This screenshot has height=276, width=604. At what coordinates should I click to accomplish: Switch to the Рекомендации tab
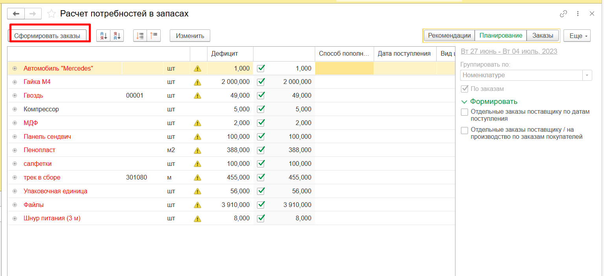tap(449, 36)
